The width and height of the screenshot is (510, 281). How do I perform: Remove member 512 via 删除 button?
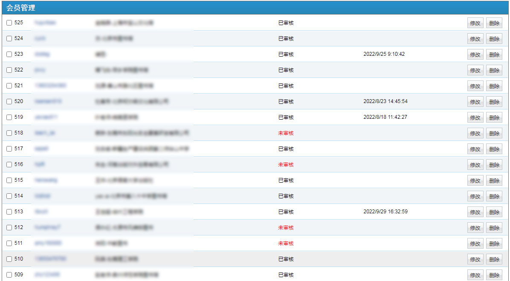pos(494,228)
